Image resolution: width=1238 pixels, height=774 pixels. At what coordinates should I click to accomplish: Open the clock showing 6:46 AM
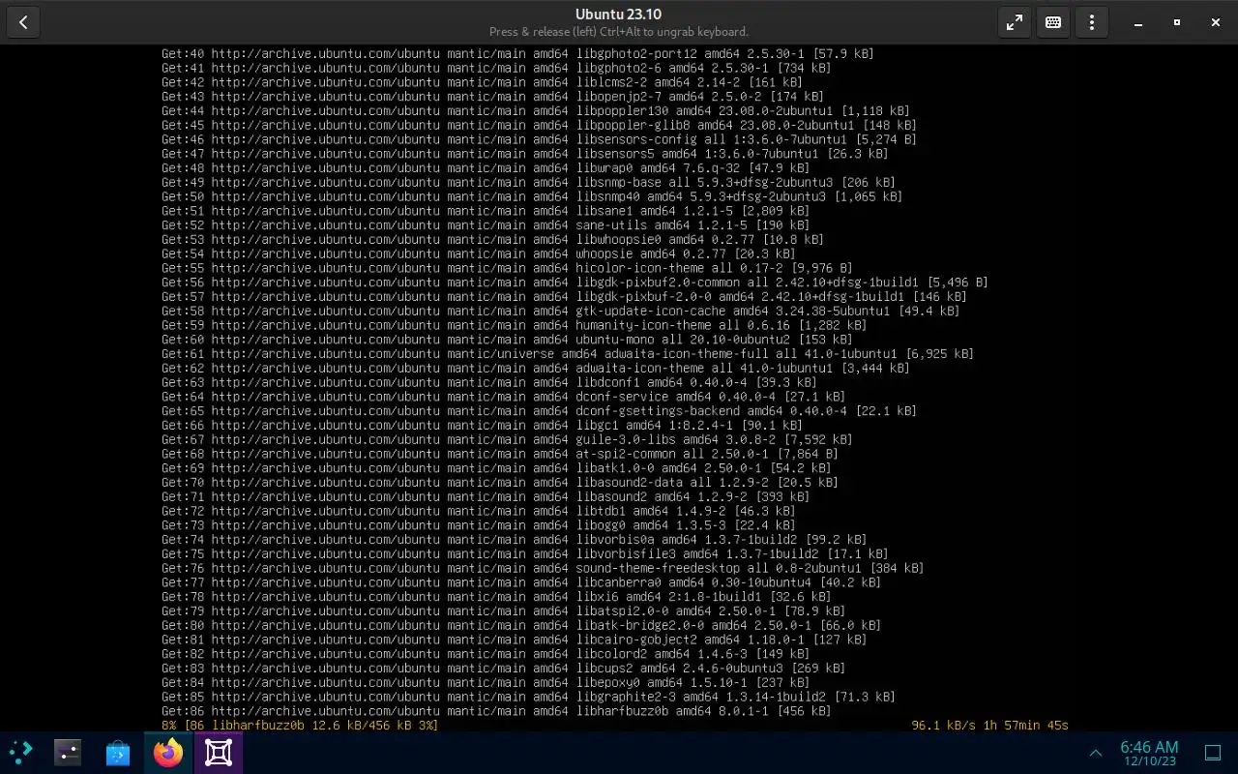pos(1149,753)
